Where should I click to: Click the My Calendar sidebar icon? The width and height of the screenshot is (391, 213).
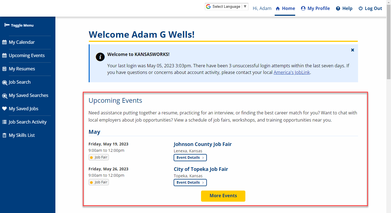4,42
